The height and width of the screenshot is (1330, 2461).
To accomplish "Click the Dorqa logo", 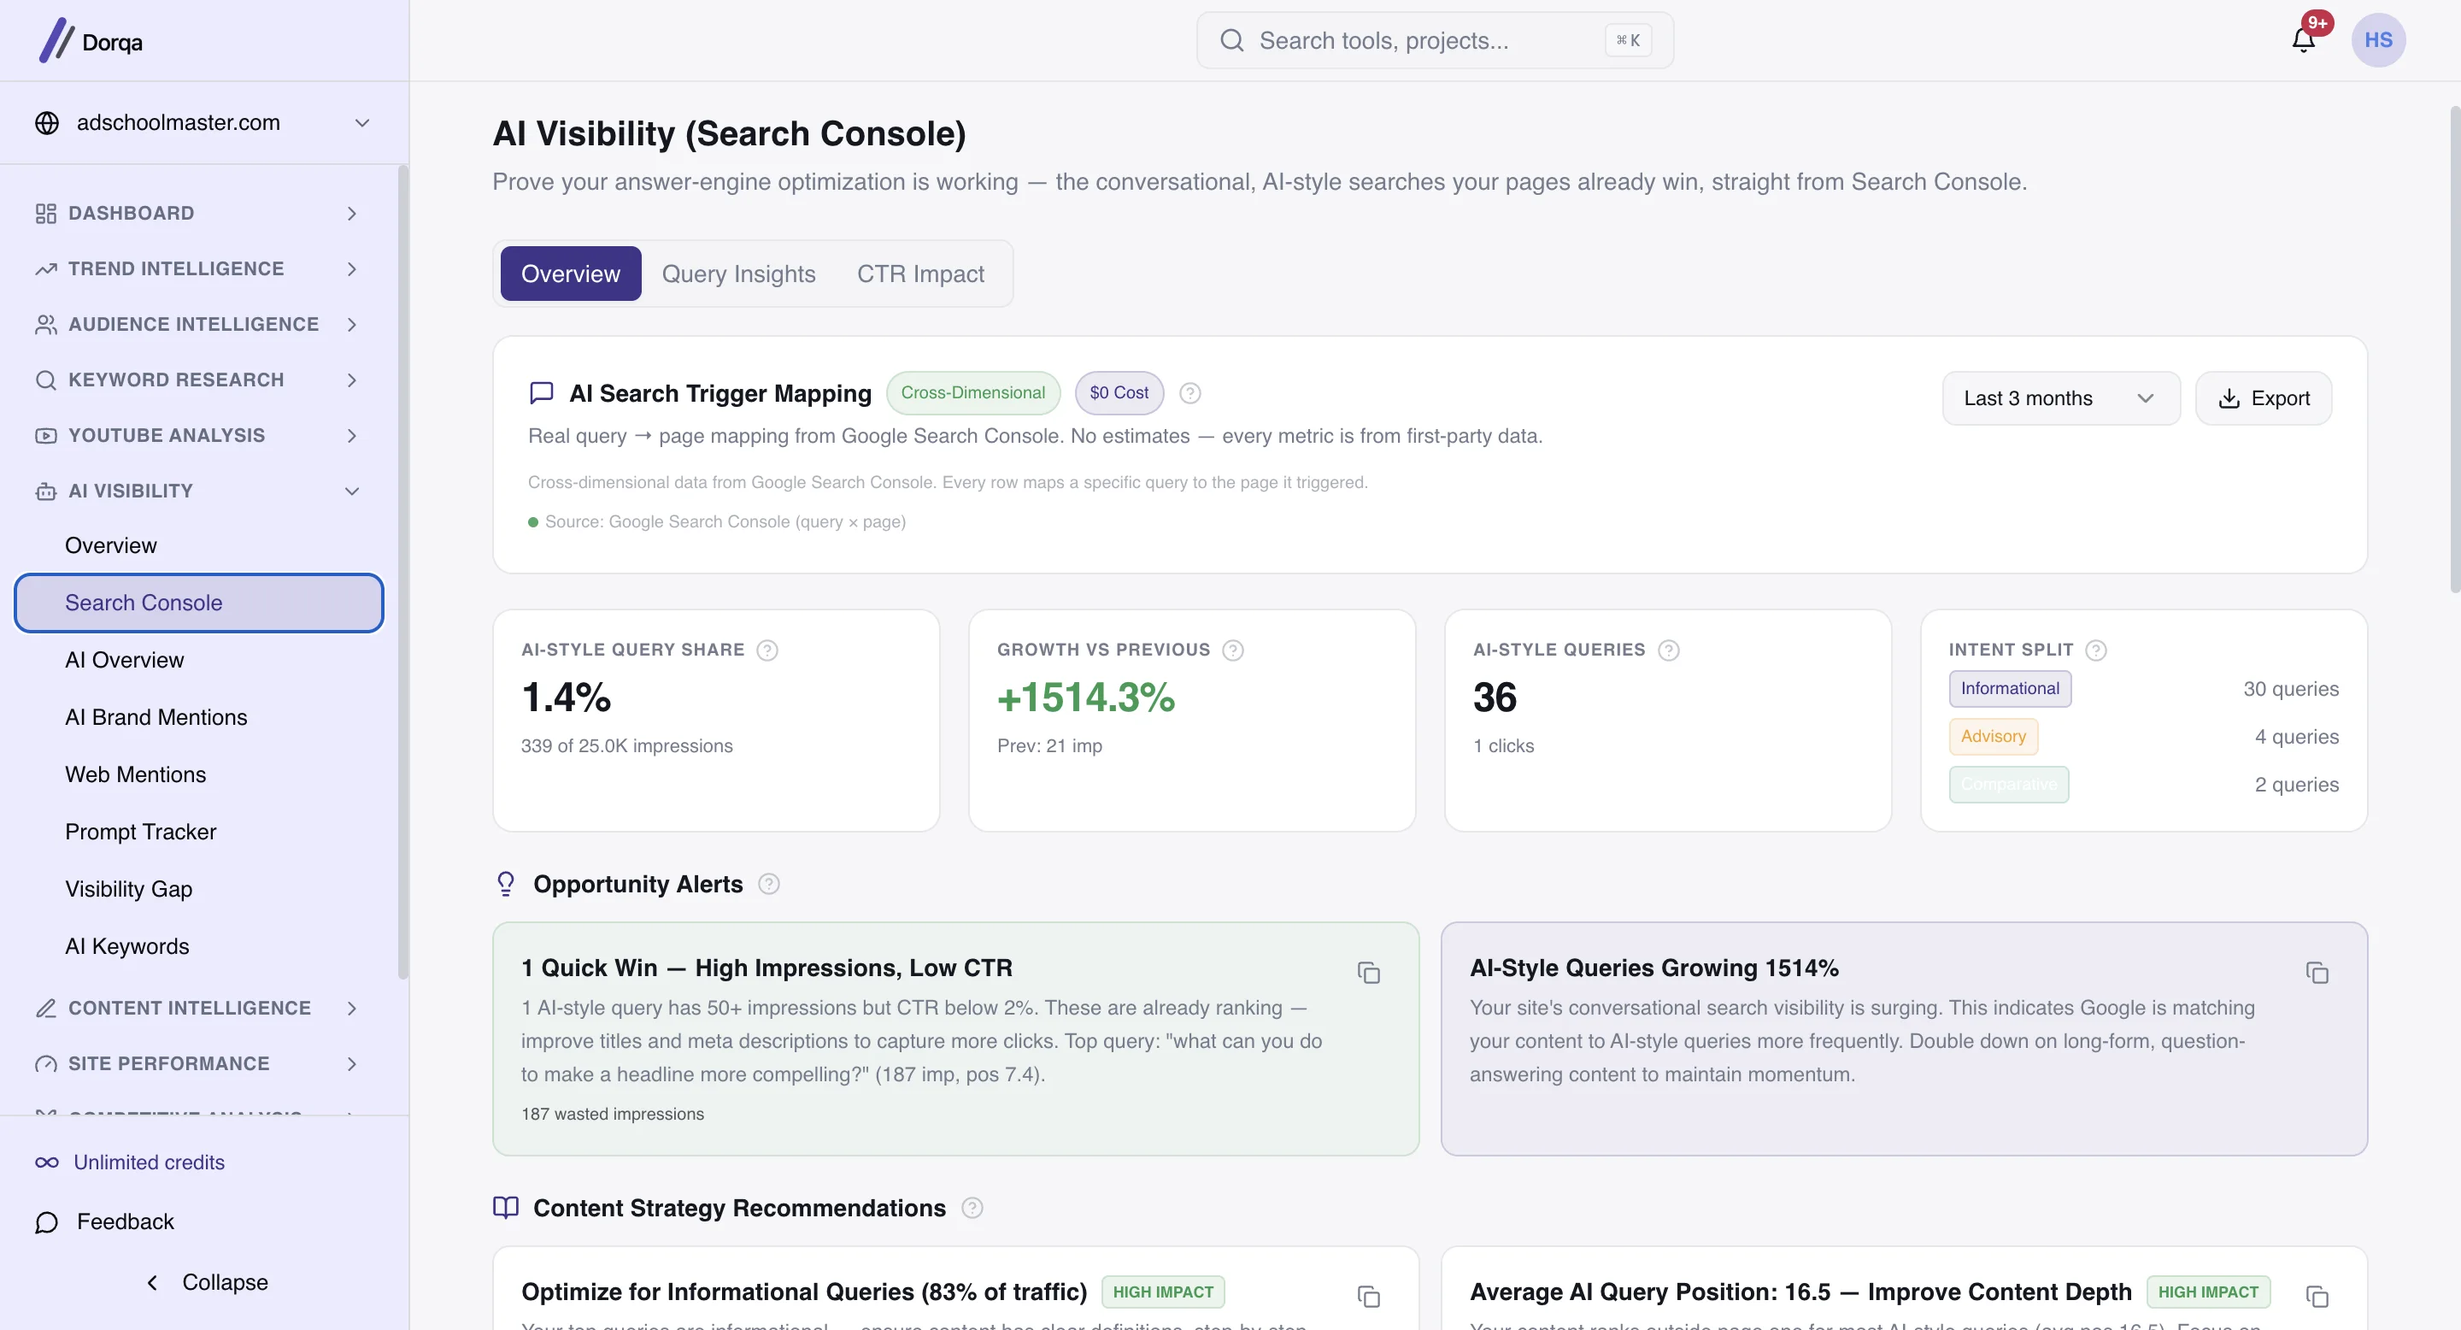I will click(91, 41).
